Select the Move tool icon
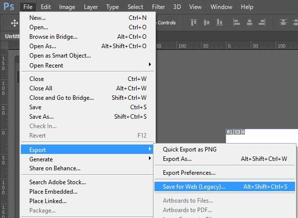298x218 pixels. tap(14, 23)
